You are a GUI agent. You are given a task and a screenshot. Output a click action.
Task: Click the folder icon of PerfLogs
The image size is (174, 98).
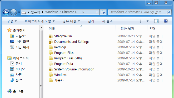tap(51, 47)
